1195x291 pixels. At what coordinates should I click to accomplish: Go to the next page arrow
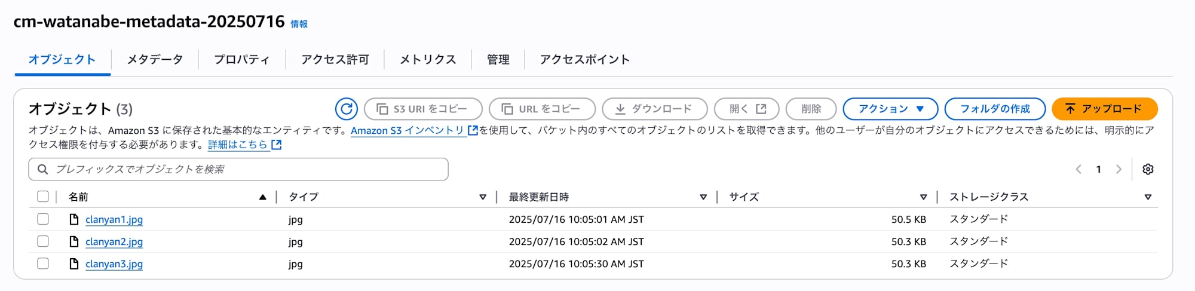point(1119,169)
